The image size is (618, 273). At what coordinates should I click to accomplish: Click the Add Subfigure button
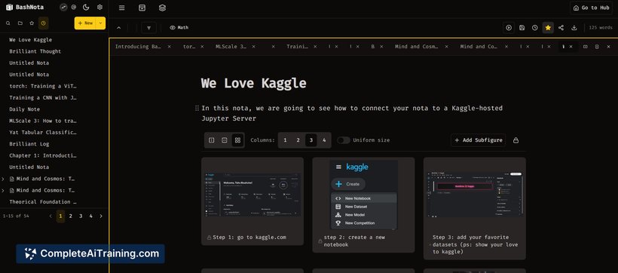click(478, 140)
